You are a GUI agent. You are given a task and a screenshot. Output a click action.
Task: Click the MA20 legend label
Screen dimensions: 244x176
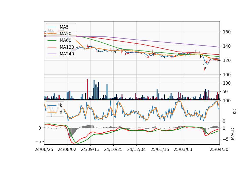pyautogui.click(x=65, y=34)
